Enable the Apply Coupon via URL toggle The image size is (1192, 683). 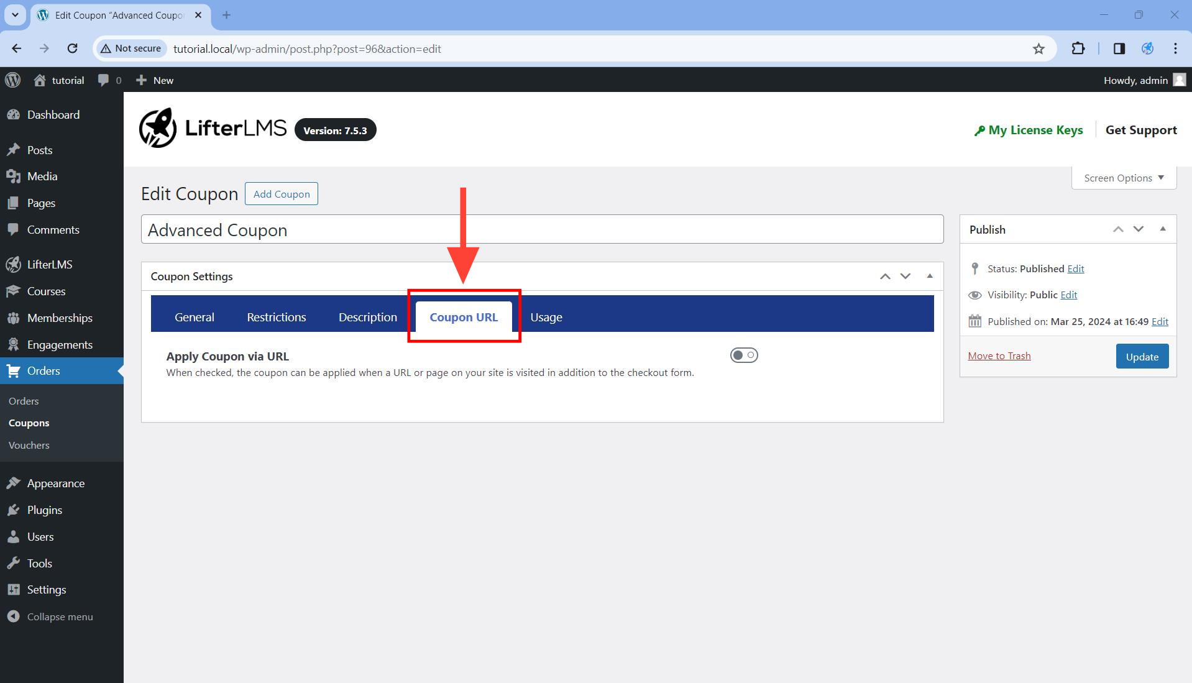coord(744,355)
